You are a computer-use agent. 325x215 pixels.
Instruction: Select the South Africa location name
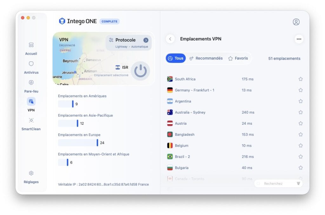click(x=185, y=79)
